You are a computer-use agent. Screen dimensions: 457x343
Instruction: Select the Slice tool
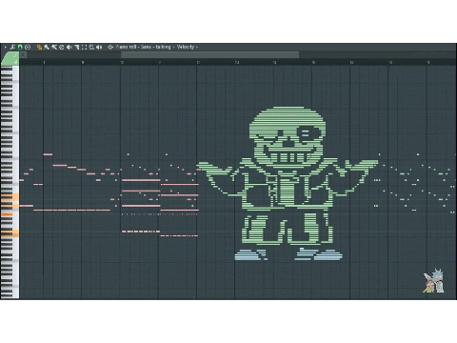pyautogui.click(x=77, y=47)
